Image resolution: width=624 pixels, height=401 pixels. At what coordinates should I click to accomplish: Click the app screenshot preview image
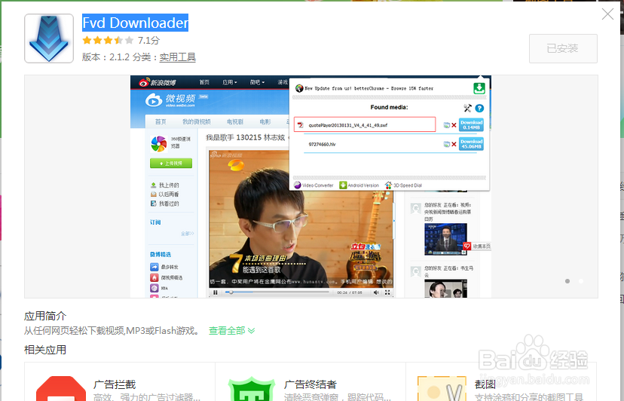310,186
